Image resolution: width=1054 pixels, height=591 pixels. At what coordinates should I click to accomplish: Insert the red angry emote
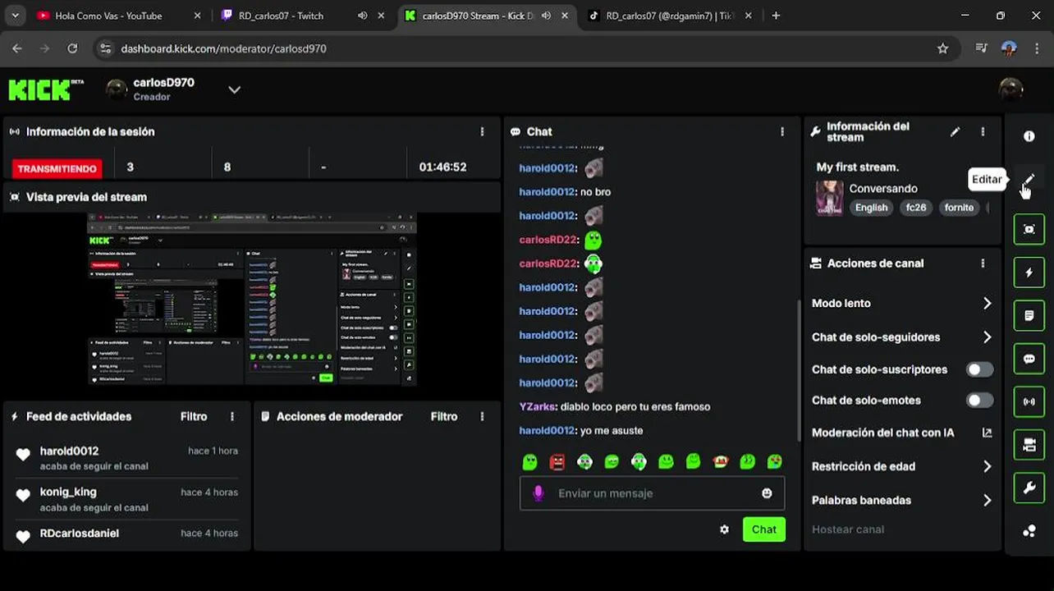pyautogui.click(x=557, y=462)
